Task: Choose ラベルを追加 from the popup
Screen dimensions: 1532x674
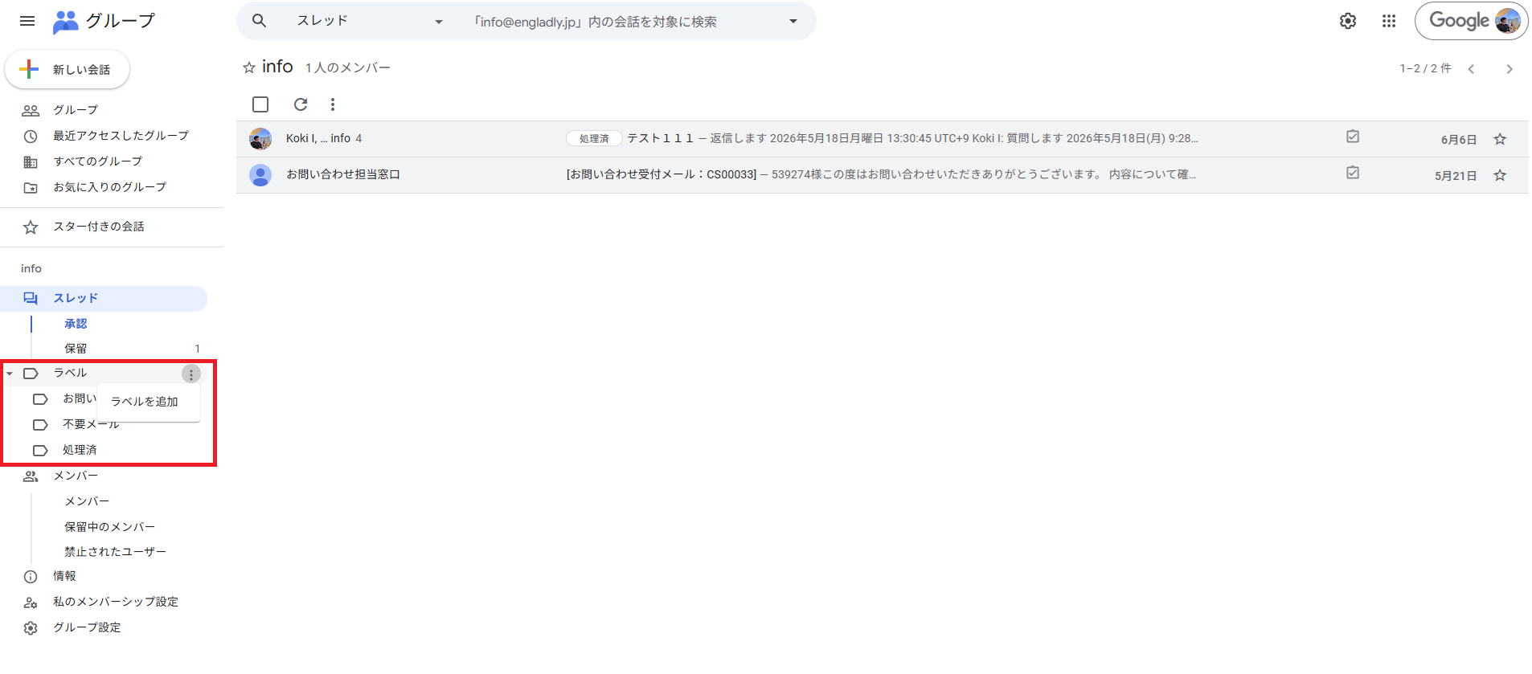Action: (x=149, y=402)
